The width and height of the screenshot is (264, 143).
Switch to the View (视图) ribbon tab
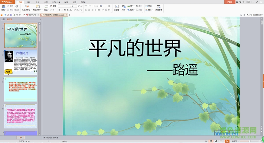coord(75,2)
